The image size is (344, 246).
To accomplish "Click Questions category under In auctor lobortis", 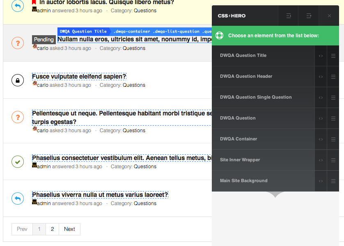I will 145,11.
